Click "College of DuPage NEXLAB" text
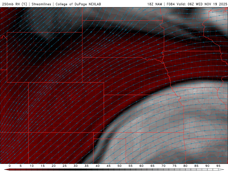Screen dimensions: 228x171 [x=78, y=4]
